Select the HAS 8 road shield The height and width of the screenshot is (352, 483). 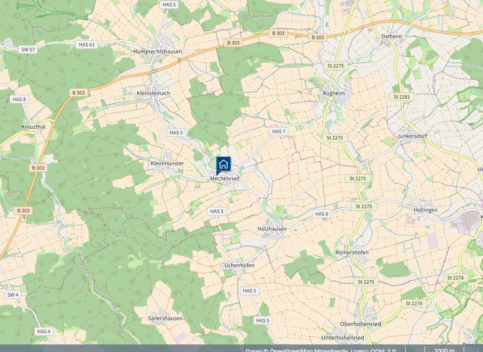tap(19, 99)
